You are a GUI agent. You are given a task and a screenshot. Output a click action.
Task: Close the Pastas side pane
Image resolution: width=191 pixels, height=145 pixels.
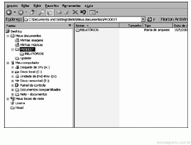pos(70,25)
